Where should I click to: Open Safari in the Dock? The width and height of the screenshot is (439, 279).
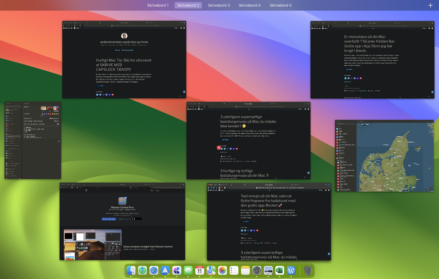[154, 270]
